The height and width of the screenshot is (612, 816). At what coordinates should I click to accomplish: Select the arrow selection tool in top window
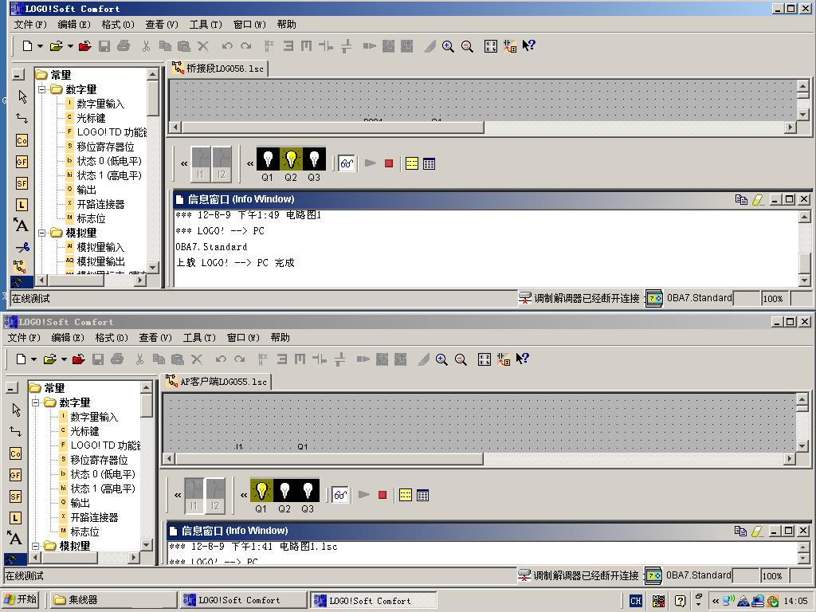click(22, 96)
